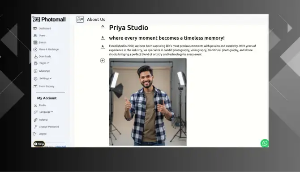Click the Priya Studio heading text
Viewport: 300px width, 172px height.
click(x=129, y=28)
